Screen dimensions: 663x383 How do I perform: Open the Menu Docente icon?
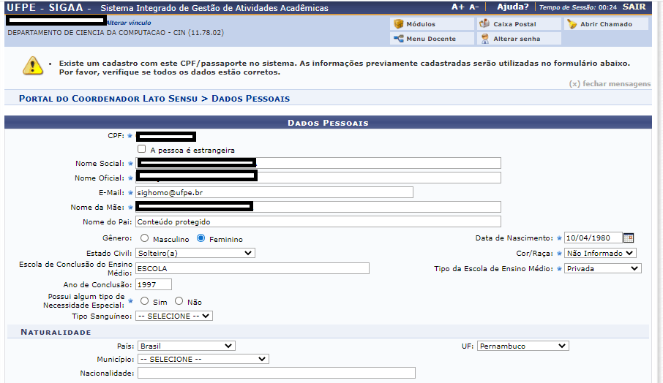pos(399,39)
